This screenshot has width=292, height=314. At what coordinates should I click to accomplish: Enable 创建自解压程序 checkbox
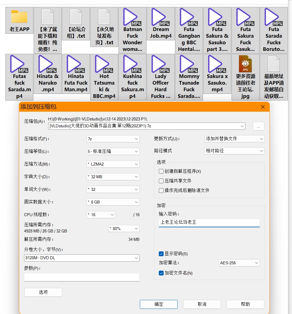point(161,171)
